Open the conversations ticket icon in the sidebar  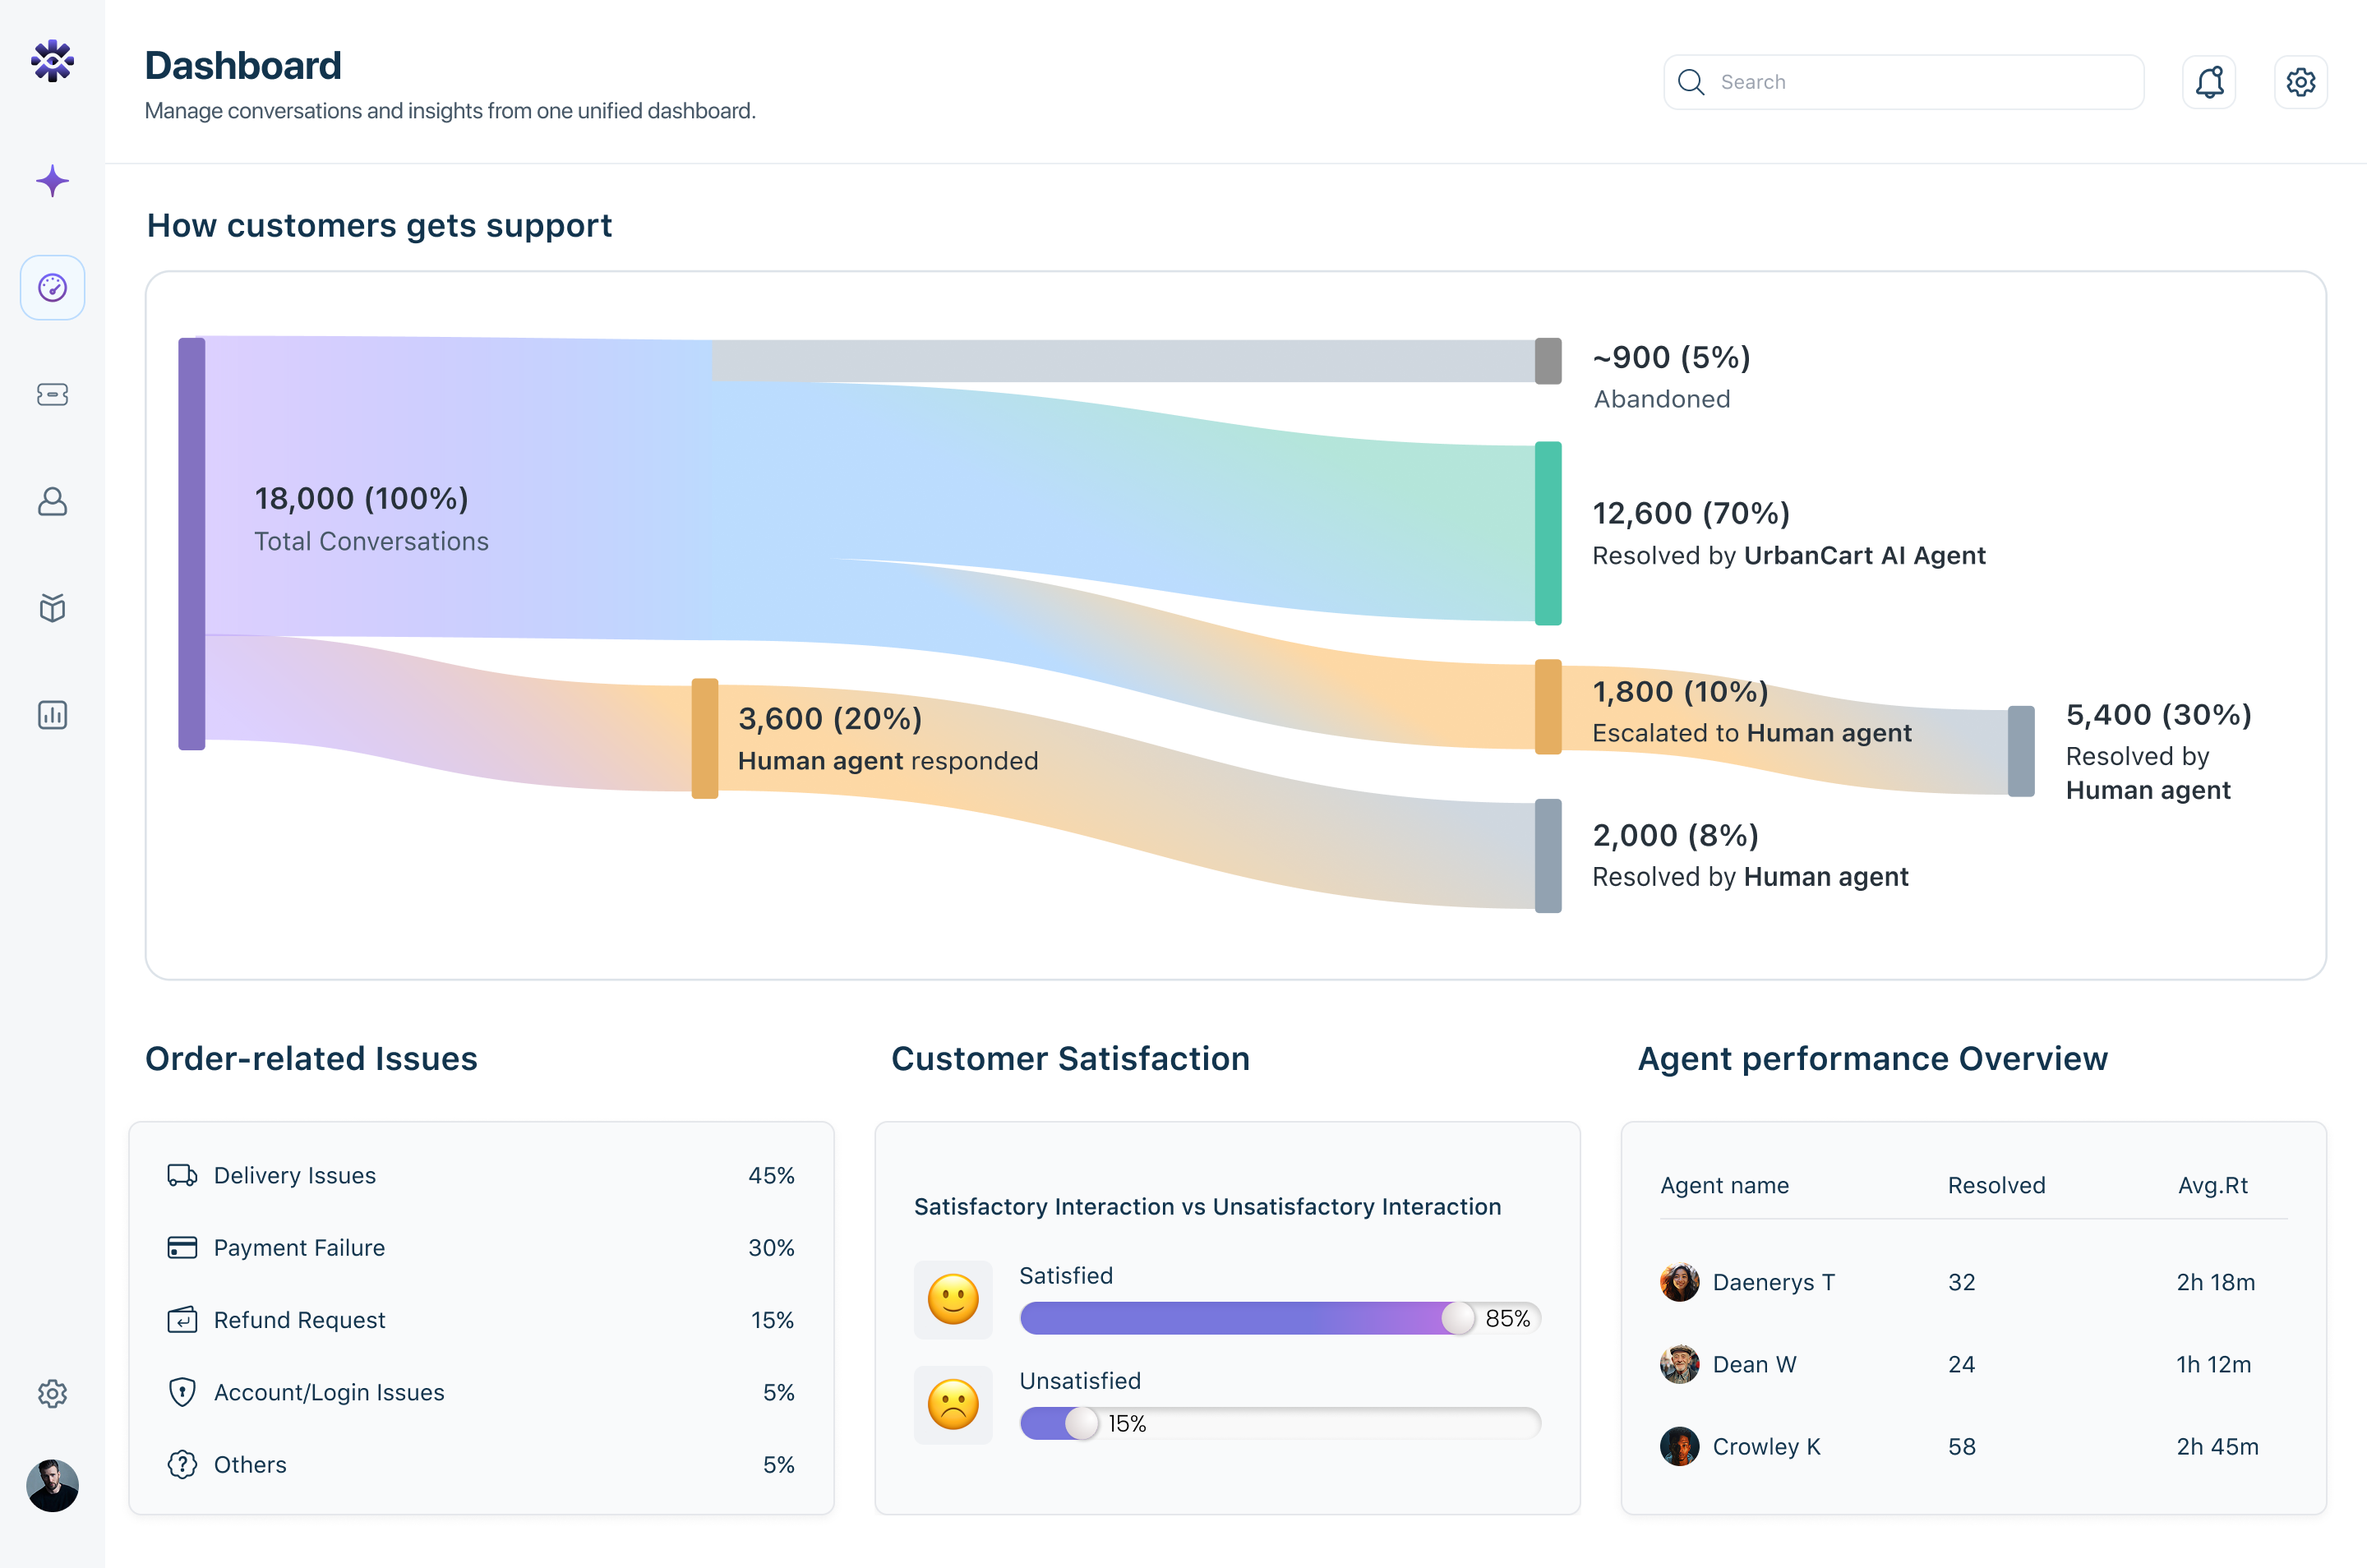tap(52, 394)
